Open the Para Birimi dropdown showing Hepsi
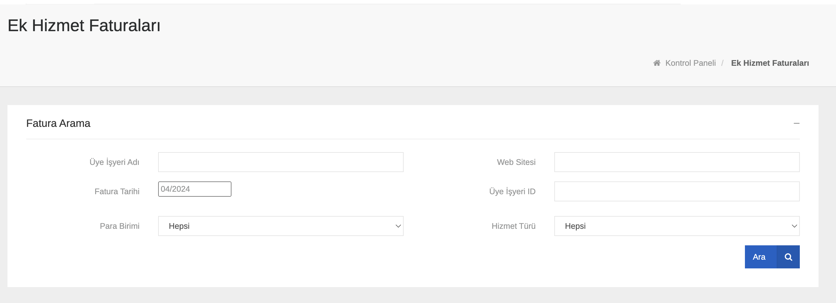The height and width of the screenshot is (303, 836). click(x=281, y=226)
